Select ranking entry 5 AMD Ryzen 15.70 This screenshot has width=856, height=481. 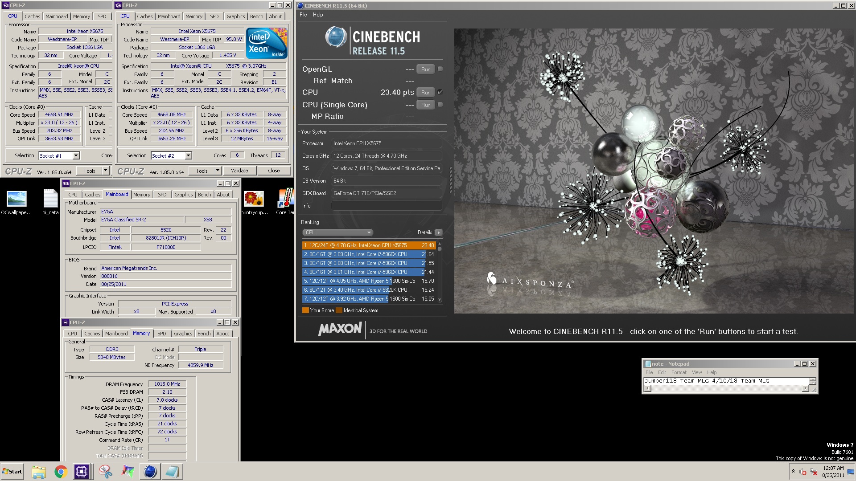coord(369,281)
